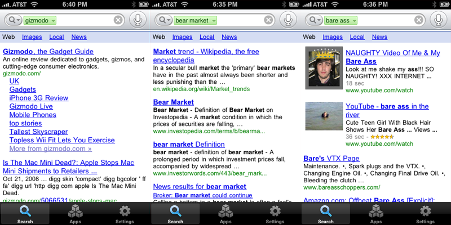The width and height of the screenshot is (451, 225).
Task: Open the Mobile Phones sitelink
Action: [x=33, y=115]
